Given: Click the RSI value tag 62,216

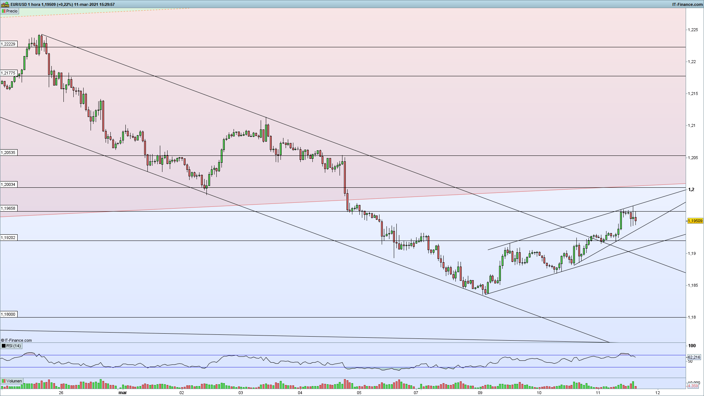Looking at the screenshot, I should [x=694, y=357].
